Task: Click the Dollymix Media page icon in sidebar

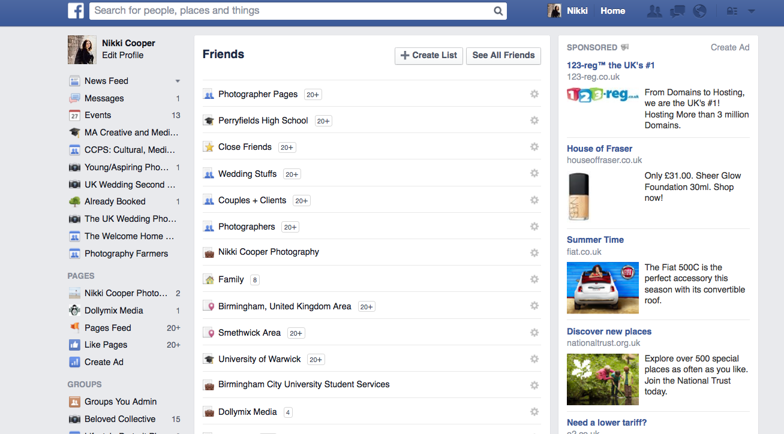Action: tap(74, 311)
